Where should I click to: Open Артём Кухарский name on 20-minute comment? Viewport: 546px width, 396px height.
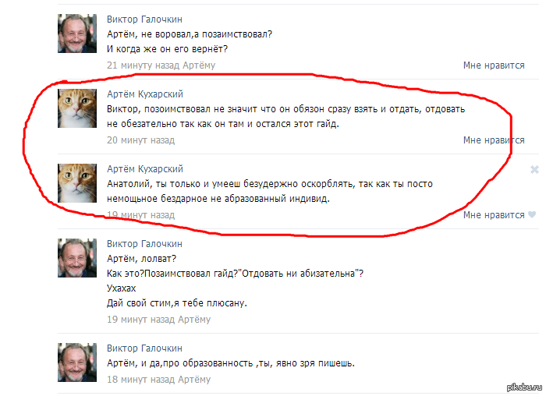pos(145,94)
